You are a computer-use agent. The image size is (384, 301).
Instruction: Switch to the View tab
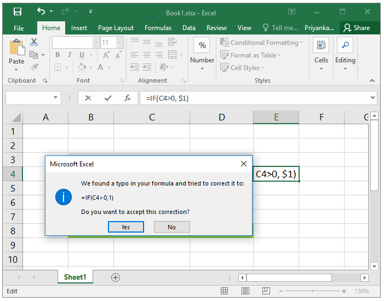coord(244,28)
